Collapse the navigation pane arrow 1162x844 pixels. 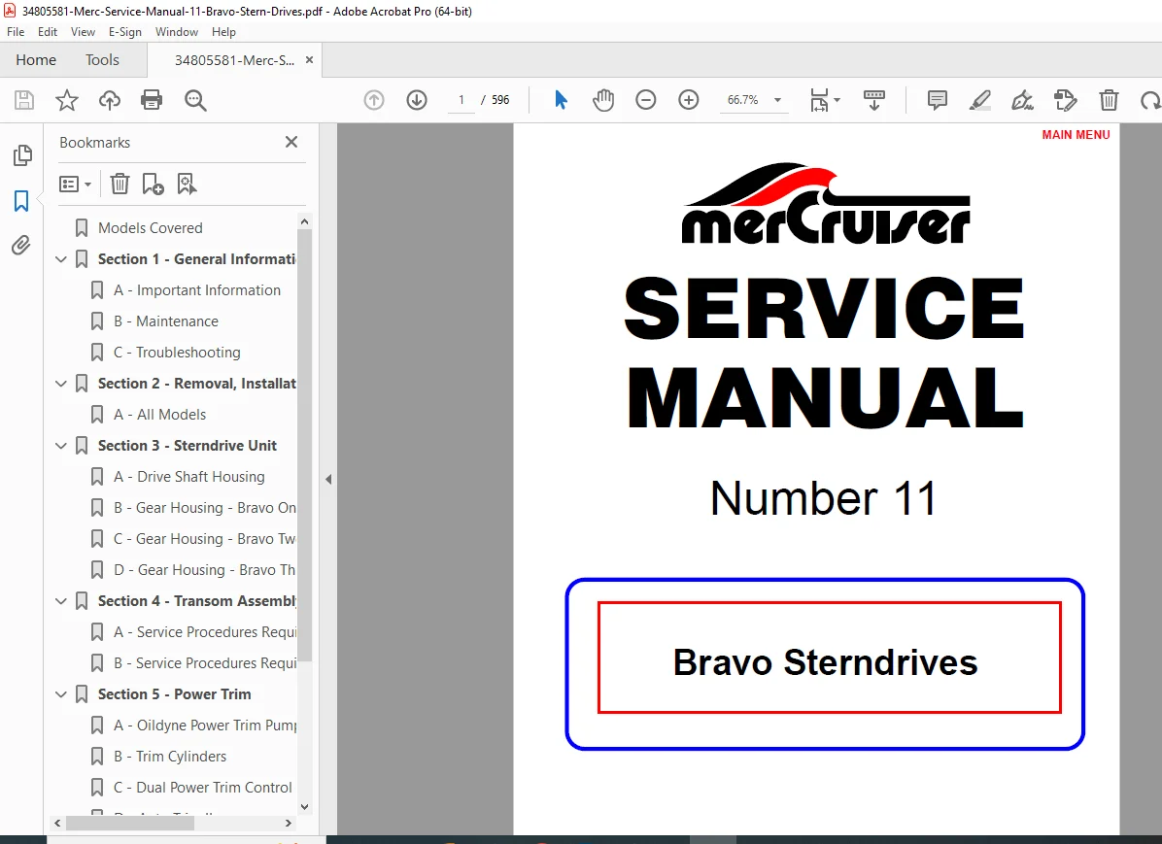coord(328,480)
